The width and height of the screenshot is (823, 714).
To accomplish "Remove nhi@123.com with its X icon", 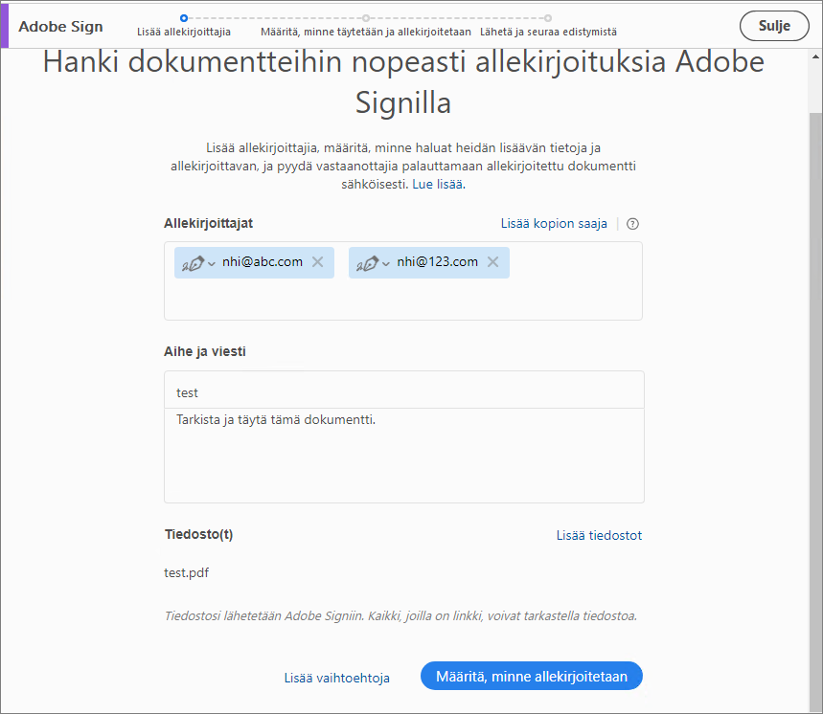I will click(x=492, y=262).
